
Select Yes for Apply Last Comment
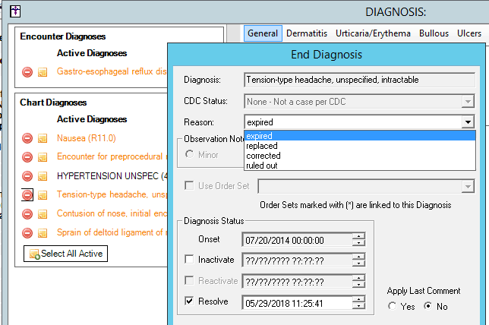[392, 306]
